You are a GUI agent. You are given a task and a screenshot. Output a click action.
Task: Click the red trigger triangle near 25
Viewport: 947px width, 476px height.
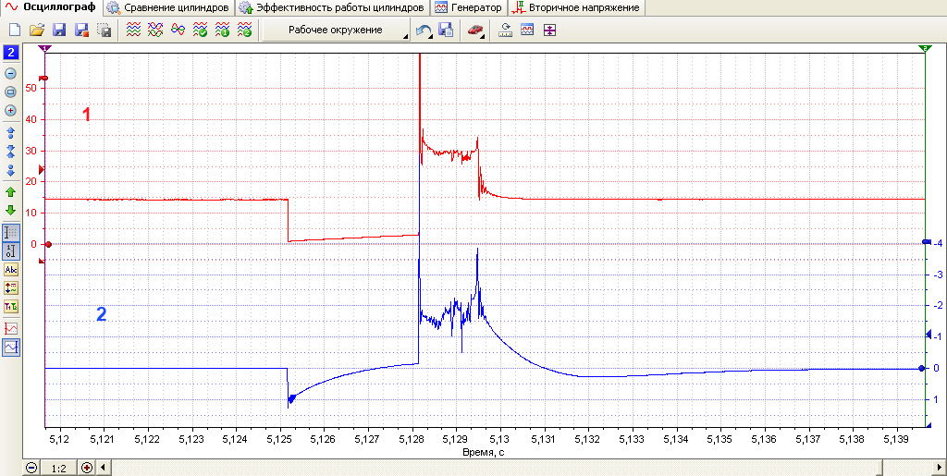43,168
